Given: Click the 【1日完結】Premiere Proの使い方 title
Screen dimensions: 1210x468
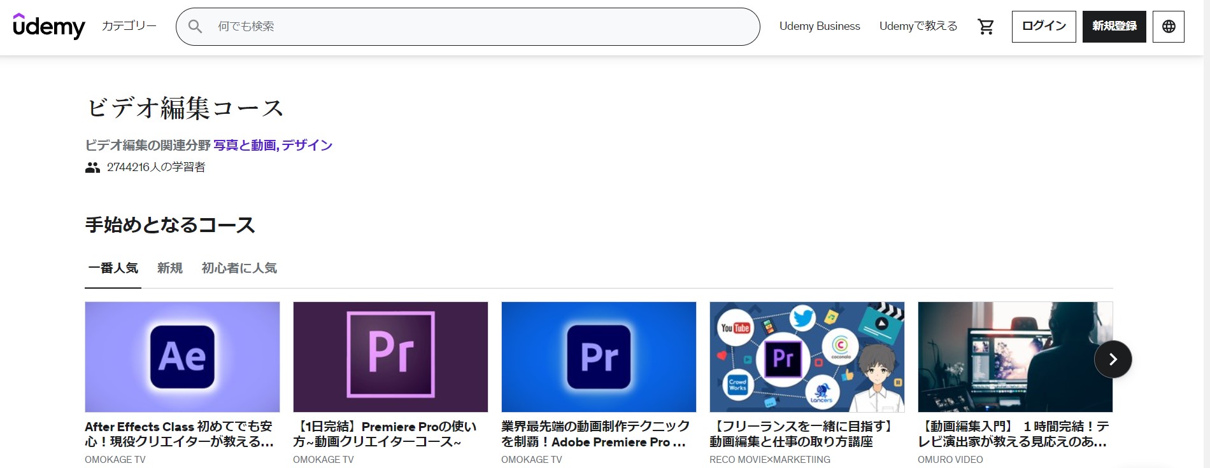Looking at the screenshot, I should [x=385, y=434].
